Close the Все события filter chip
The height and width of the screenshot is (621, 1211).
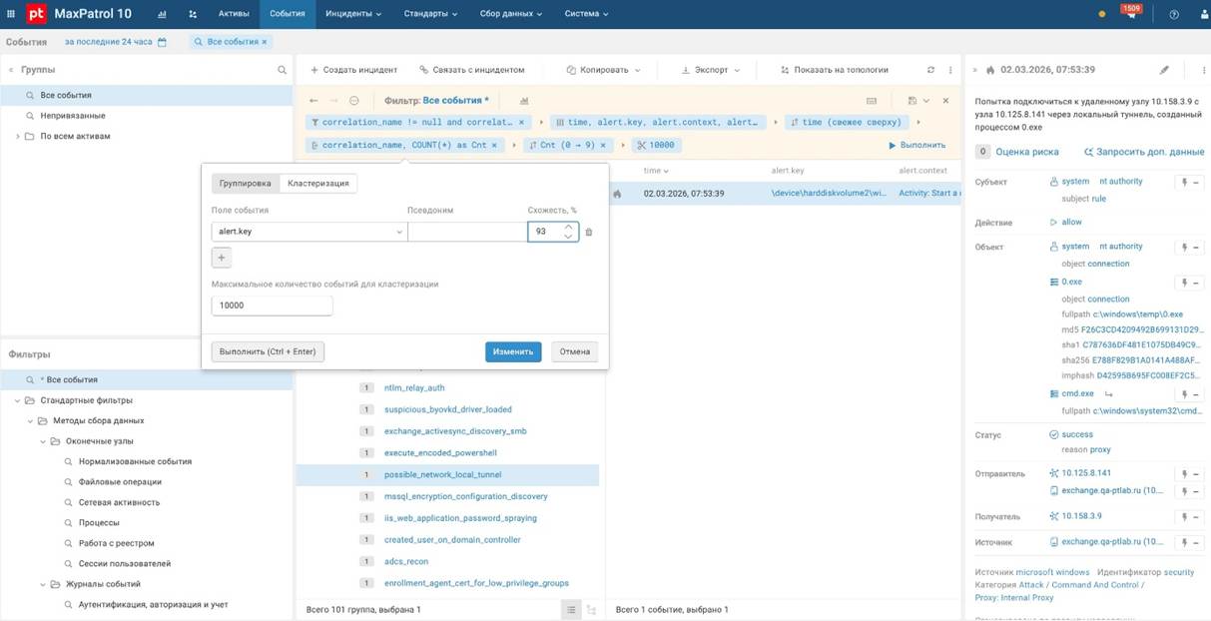click(265, 42)
